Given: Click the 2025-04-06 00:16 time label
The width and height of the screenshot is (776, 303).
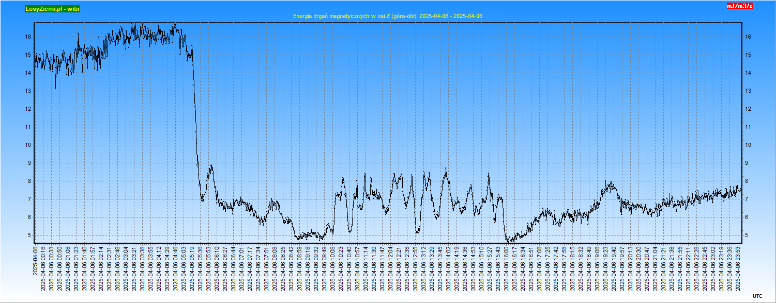Looking at the screenshot, I should pos(43,261).
